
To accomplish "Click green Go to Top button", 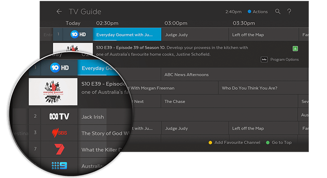I will [279, 142].
